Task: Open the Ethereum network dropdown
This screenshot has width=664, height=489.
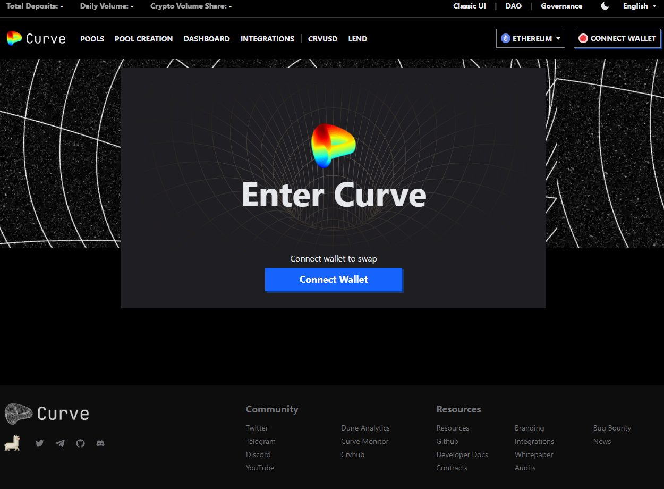Action: (531, 38)
